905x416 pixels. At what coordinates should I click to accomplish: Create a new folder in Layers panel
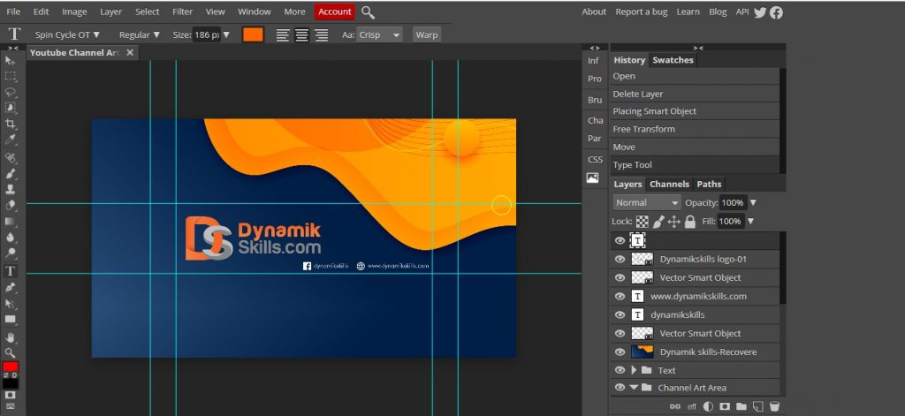[x=741, y=406]
